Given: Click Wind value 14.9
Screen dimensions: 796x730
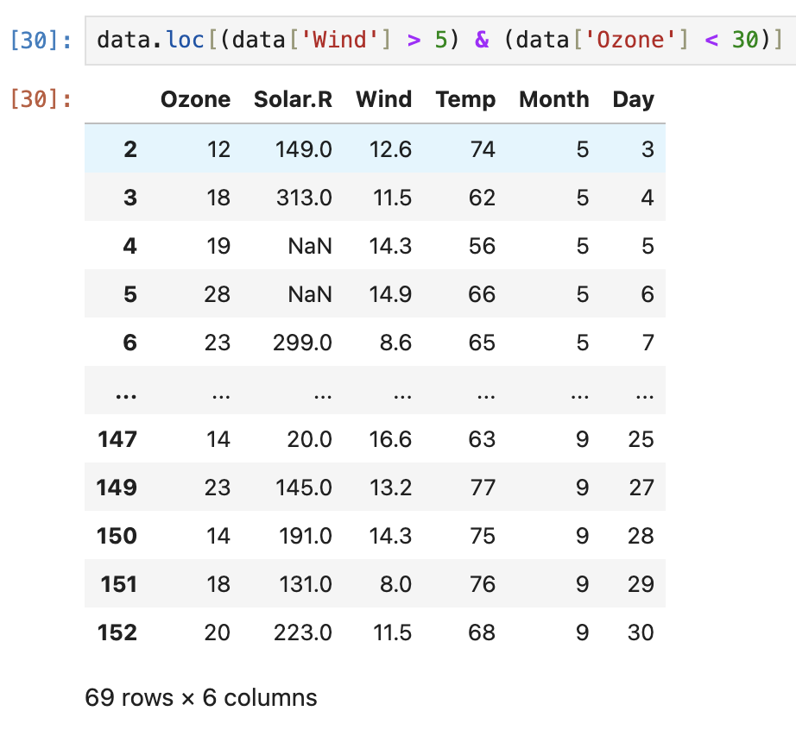Looking at the screenshot, I should click(390, 294).
